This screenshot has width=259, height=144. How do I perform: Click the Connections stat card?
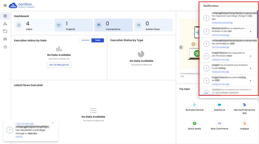[113, 25]
